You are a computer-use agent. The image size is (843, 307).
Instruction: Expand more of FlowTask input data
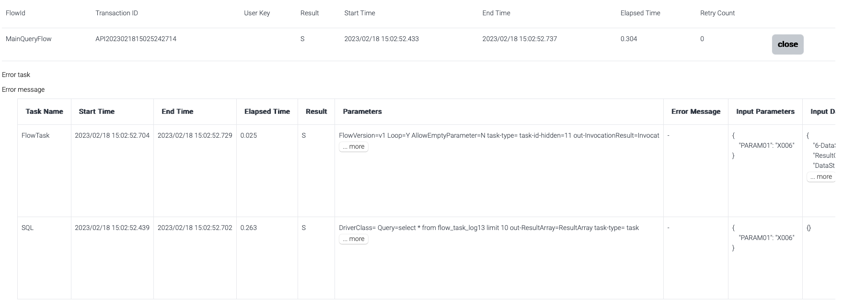point(821,177)
